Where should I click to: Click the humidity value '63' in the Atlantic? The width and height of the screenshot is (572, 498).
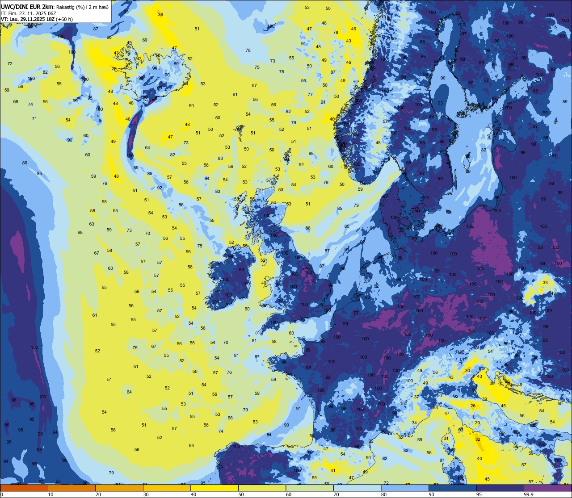click(92, 224)
